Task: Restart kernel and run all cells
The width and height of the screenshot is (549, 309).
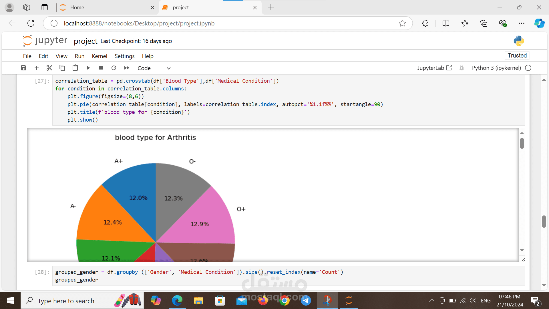Action: click(x=127, y=68)
